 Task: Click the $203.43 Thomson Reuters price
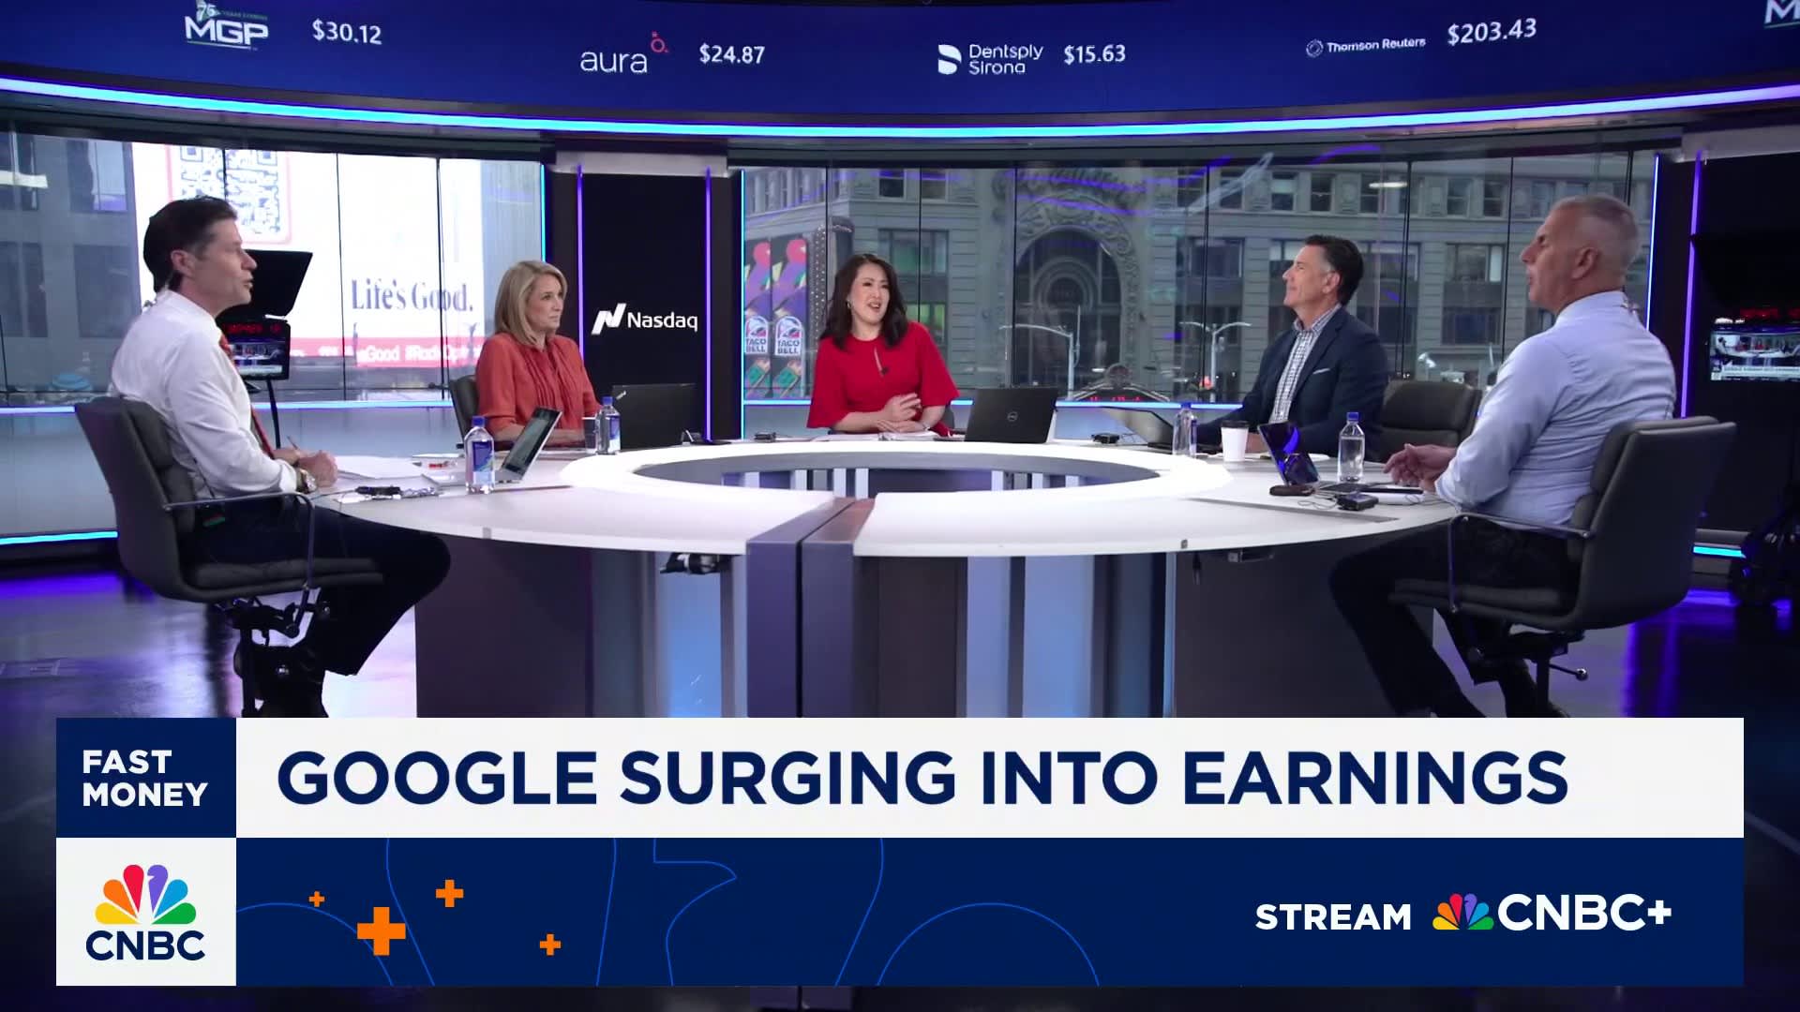pyautogui.click(x=1492, y=33)
